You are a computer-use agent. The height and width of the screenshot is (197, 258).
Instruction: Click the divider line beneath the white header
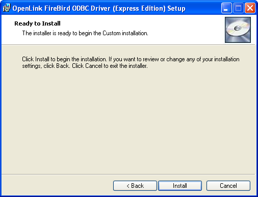[128, 45]
